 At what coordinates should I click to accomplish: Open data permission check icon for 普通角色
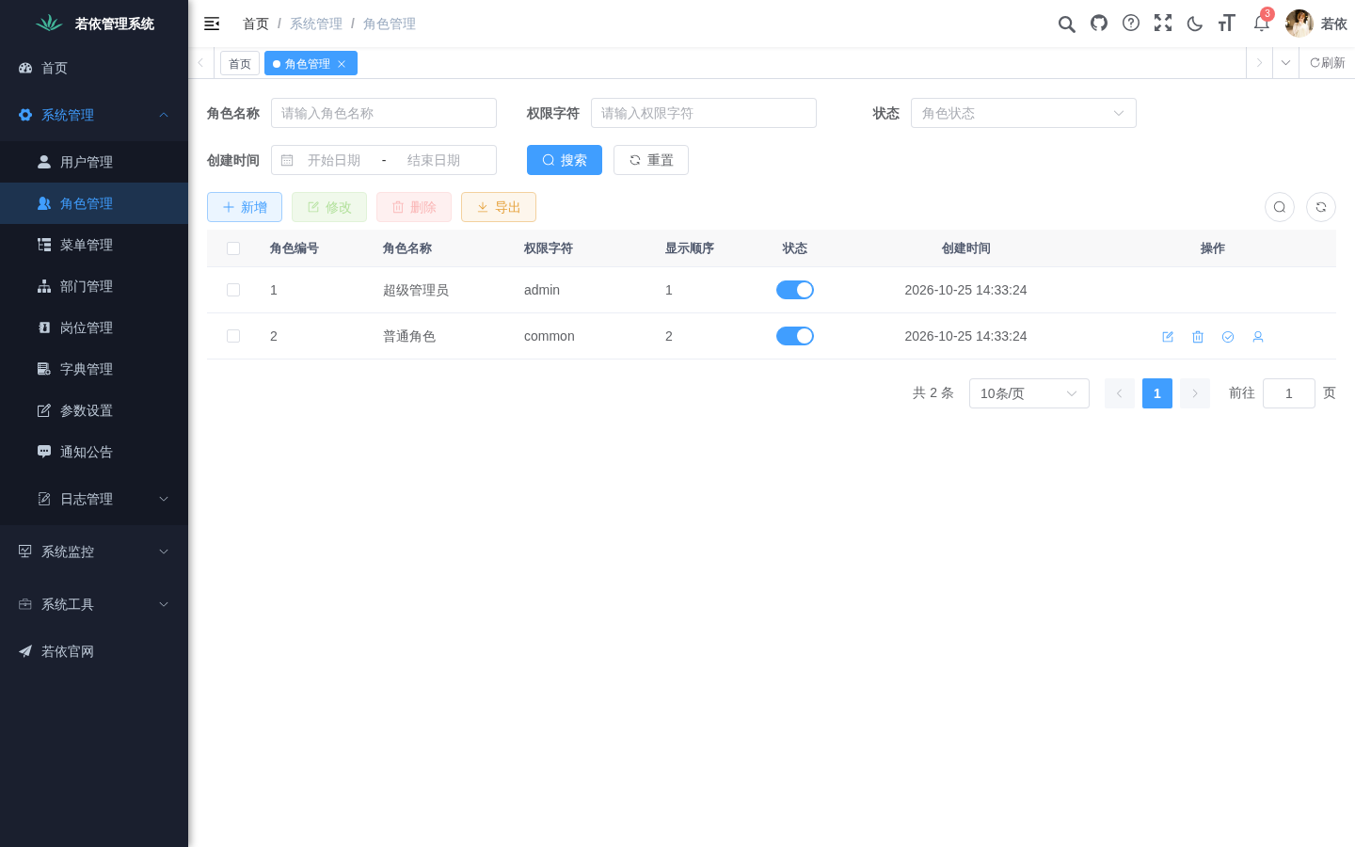[x=1228, y=337]
